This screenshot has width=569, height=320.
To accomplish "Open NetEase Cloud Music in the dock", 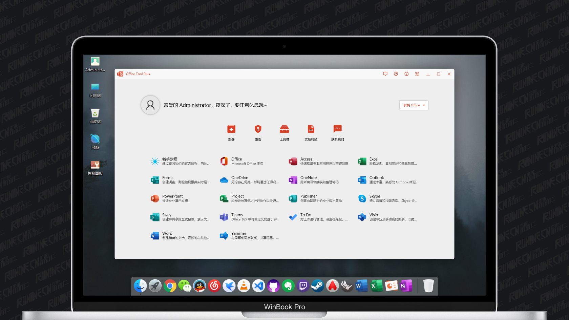I will pos(214,286).
